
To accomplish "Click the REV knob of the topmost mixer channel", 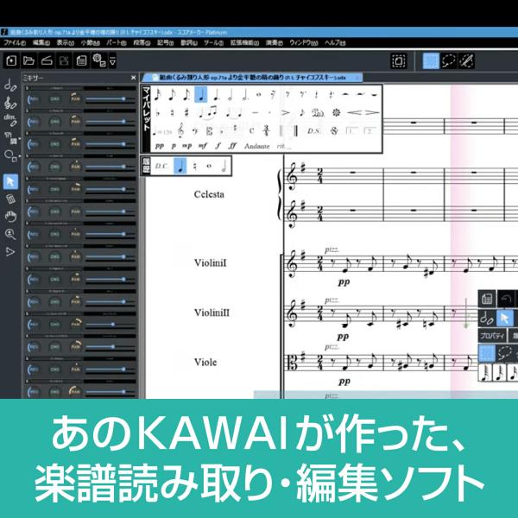I will (x=33, y=98).
